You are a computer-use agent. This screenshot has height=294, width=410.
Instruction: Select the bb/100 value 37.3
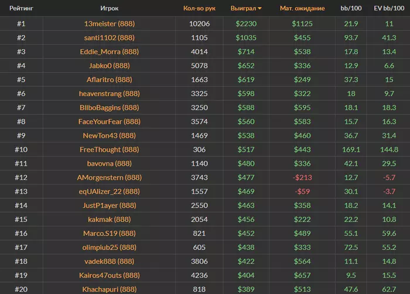tap(351, 80)
